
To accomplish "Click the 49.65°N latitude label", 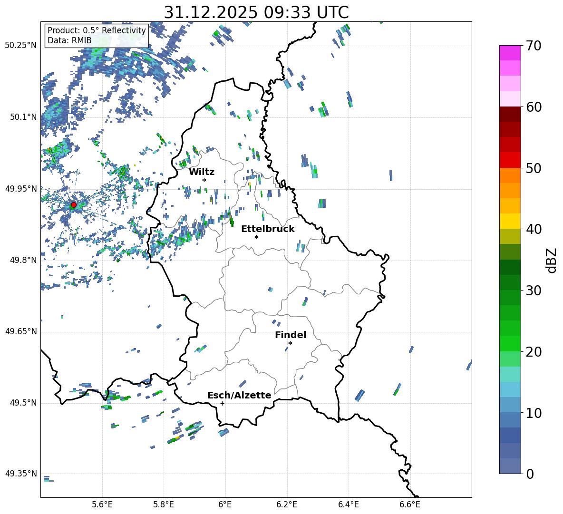I will click(21, 331).
